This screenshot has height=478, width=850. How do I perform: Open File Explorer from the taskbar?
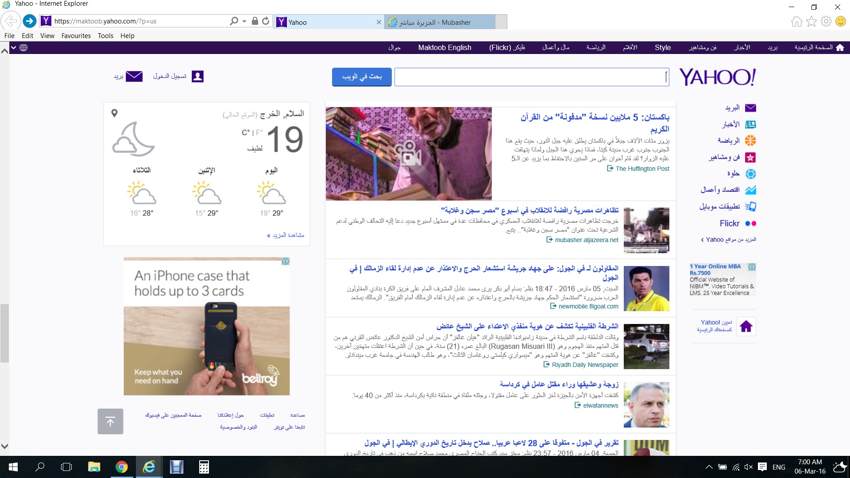[94, 466]
